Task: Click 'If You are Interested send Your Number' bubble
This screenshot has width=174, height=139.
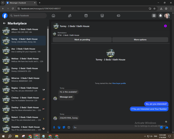Action: (149, 109)
